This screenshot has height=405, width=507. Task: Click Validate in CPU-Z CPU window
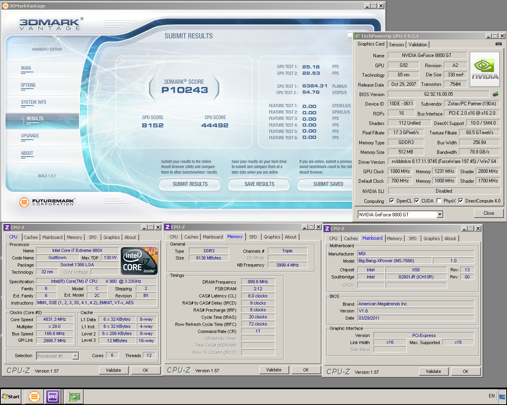(113, 370)
